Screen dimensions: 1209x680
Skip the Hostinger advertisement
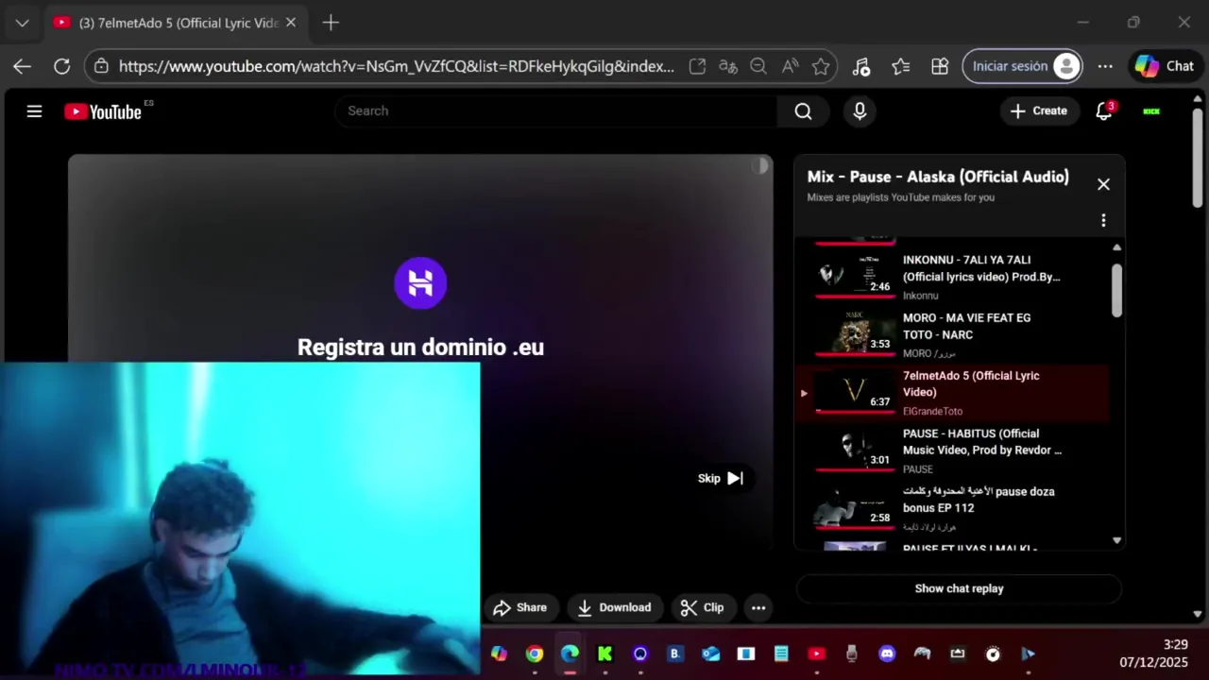[x=721, y=478]
